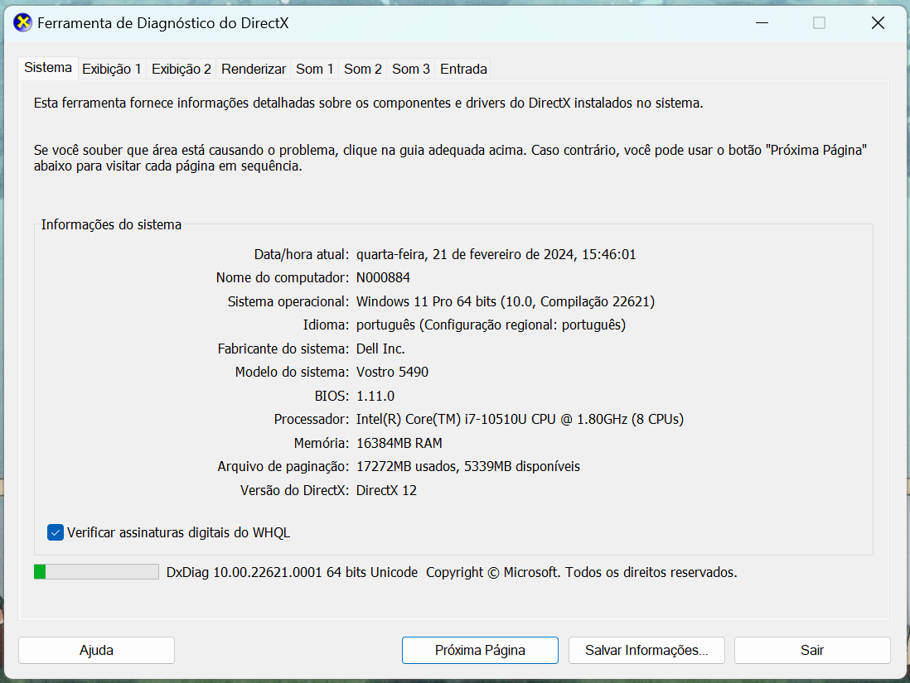The image size is (910, 683).
Task: Switch to the Exibição 1 tab
Action: click(112, 70)
